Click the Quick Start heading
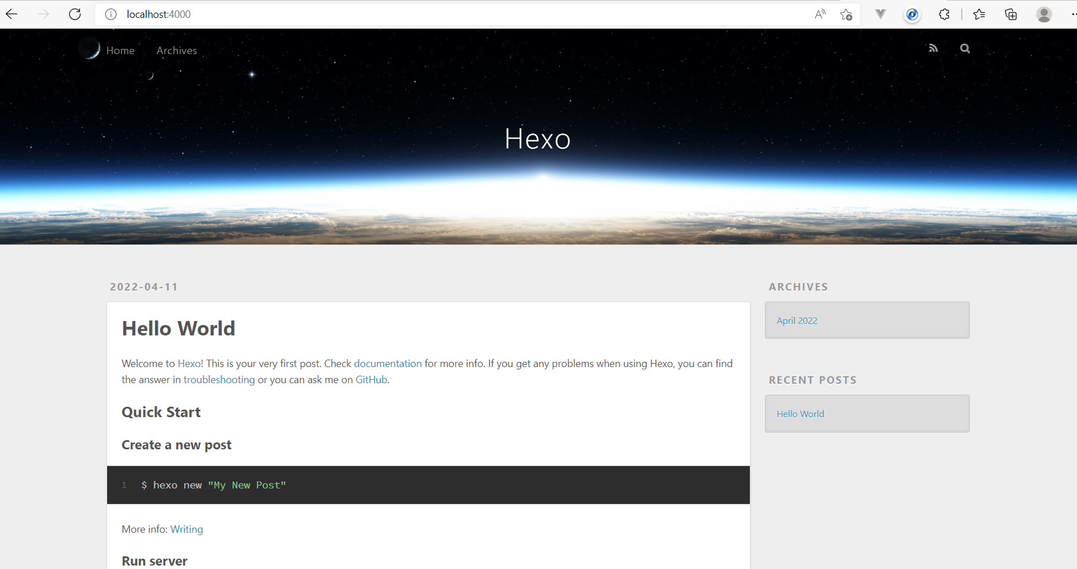1077x569 pixels. (x=161, y=412)
